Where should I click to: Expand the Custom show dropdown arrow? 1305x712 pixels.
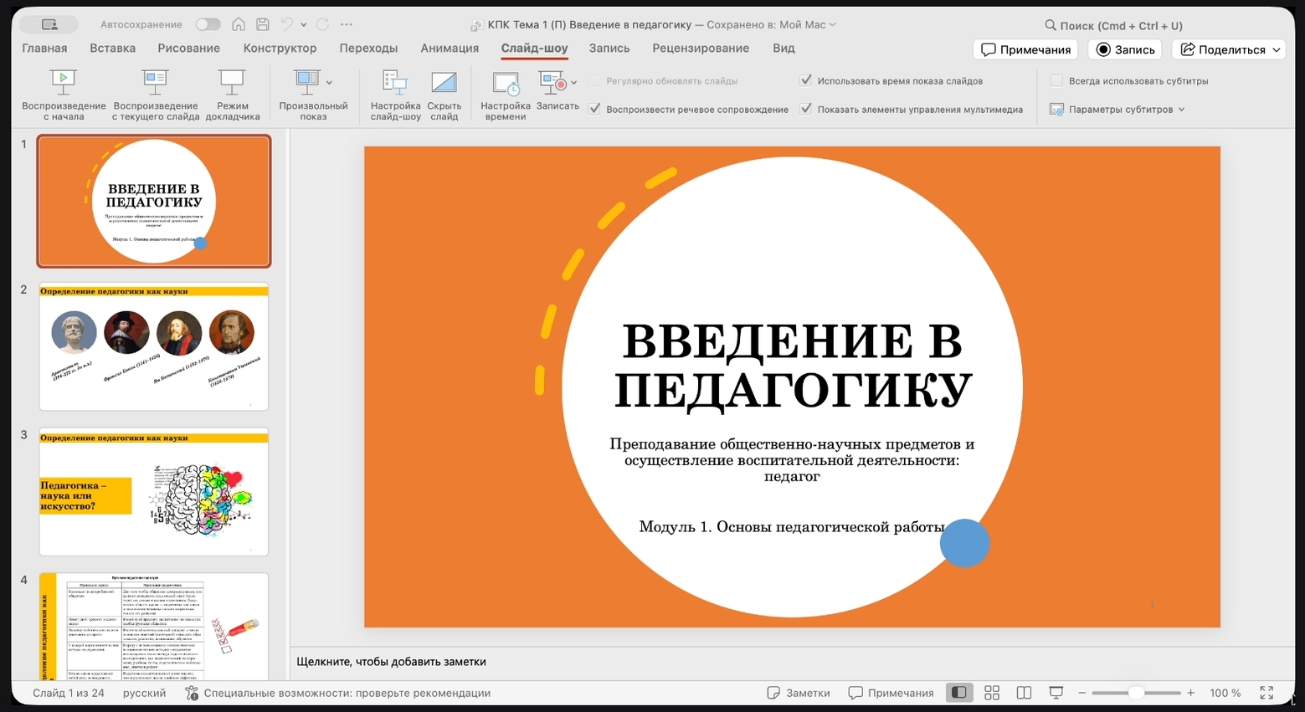pyautogui.click(x=329, y=82)
